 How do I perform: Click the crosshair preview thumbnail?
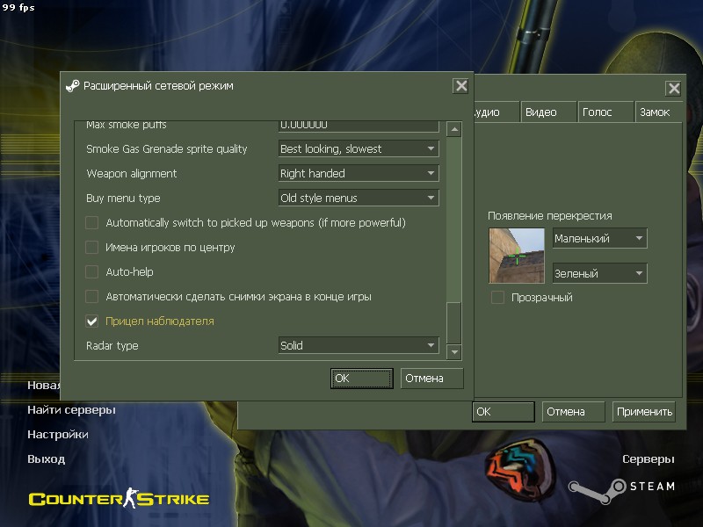coord(517,256)
